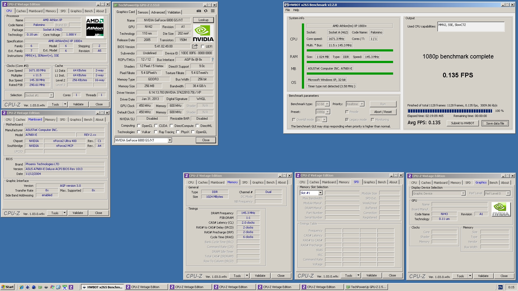Click the Abort / Reset button

click(383, 112)
